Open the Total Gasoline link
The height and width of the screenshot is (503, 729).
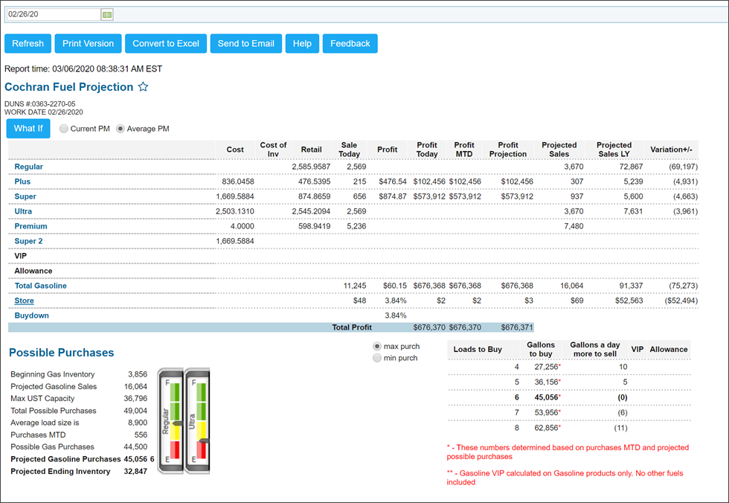point(40,286)
